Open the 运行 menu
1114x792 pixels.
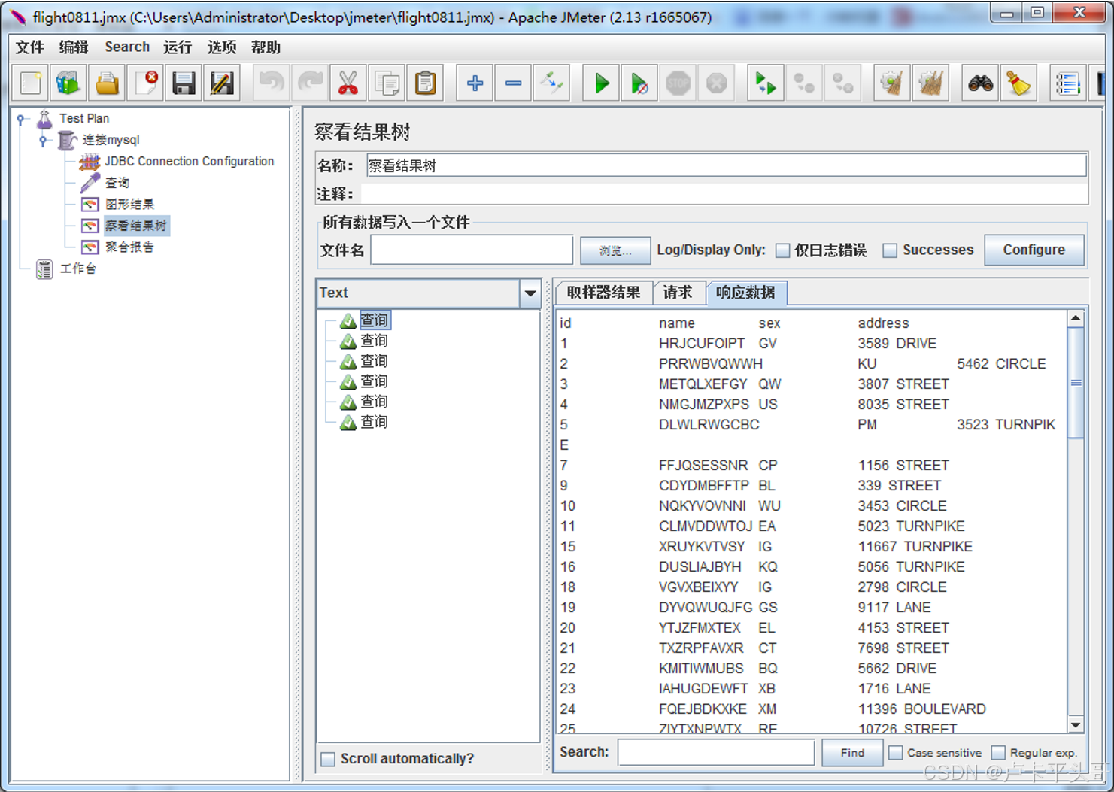click(x=178, y=47)
